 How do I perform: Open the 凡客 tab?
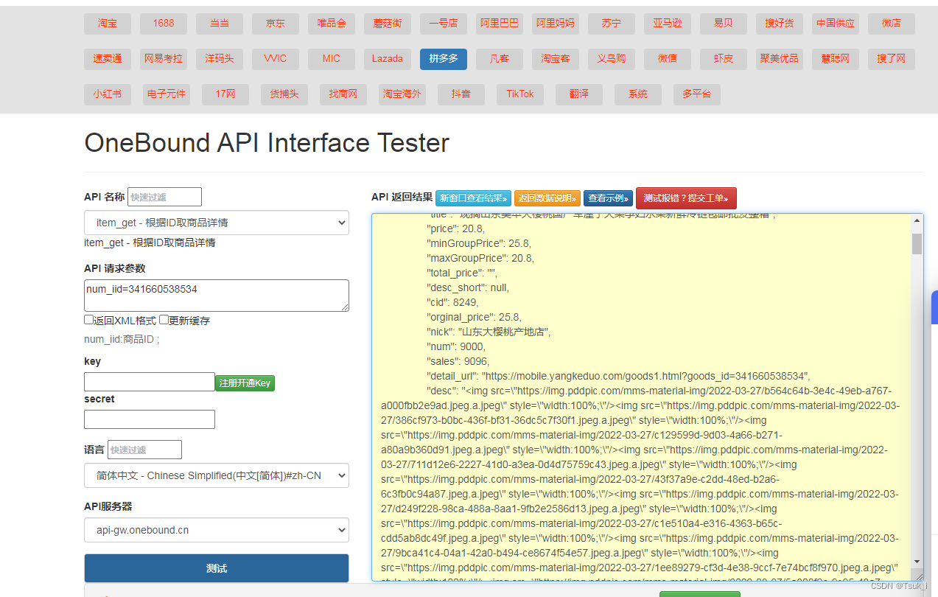[500, 59]
